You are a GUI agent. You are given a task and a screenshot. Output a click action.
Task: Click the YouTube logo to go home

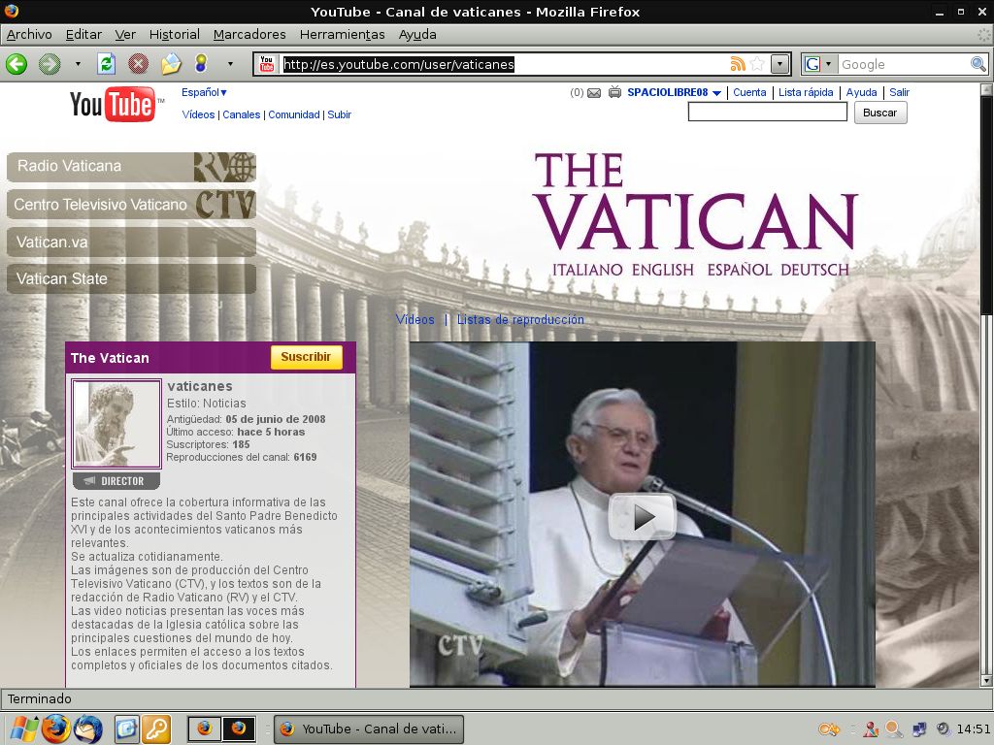110,107
